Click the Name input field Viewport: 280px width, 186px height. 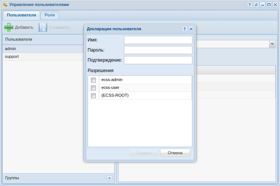158,40
